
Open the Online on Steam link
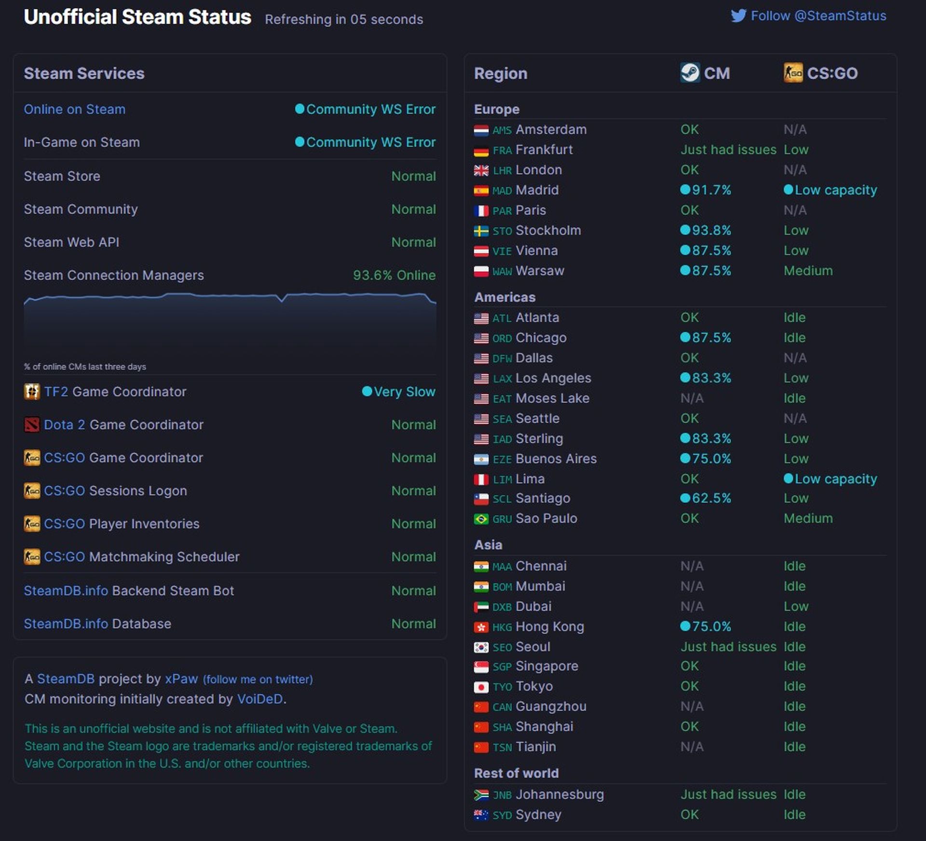click(75, 109)
